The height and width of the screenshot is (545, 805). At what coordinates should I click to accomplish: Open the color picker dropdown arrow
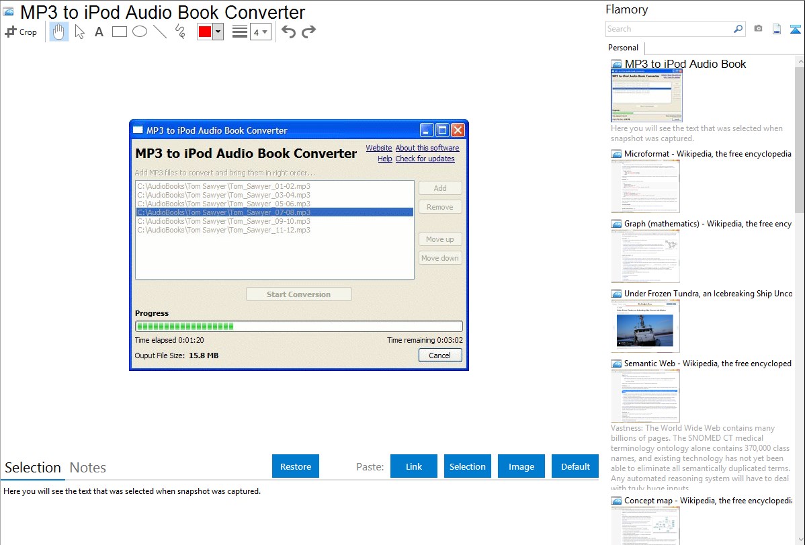click(218, 32)
